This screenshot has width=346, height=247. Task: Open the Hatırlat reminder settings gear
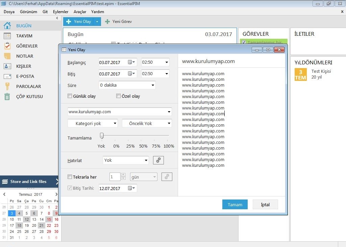[158, 160]
